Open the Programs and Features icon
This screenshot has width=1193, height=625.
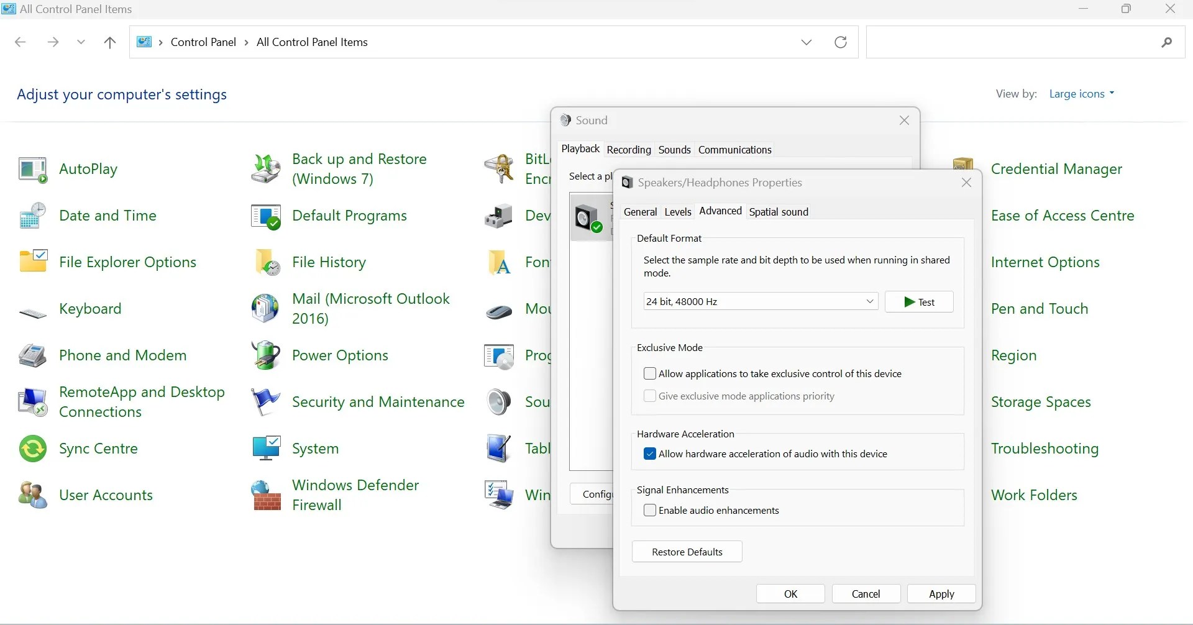499,357
